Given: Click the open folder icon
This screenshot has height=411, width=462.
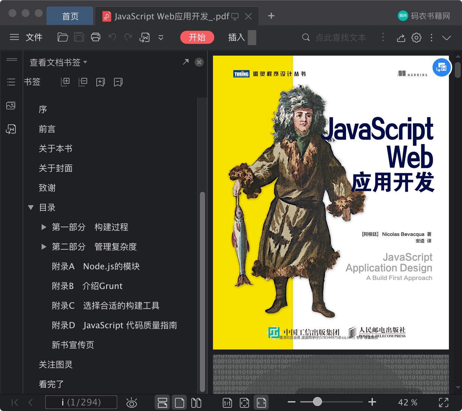Looking at the screenshot, I should [x=63, y=37].
